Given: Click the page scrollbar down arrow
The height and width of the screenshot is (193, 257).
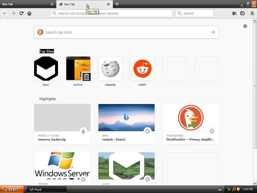Looking at the screenshot, I should tap(255, 183).
